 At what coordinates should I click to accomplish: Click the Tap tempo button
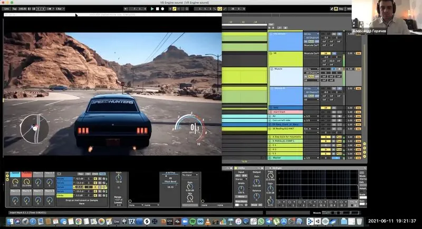15,9
